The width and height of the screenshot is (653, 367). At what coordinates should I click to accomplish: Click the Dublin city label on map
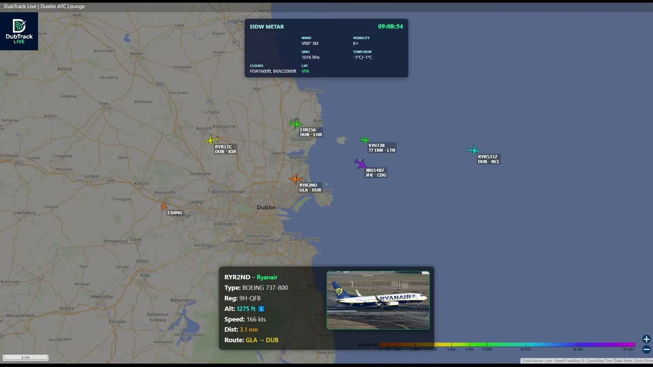(266, 207)
